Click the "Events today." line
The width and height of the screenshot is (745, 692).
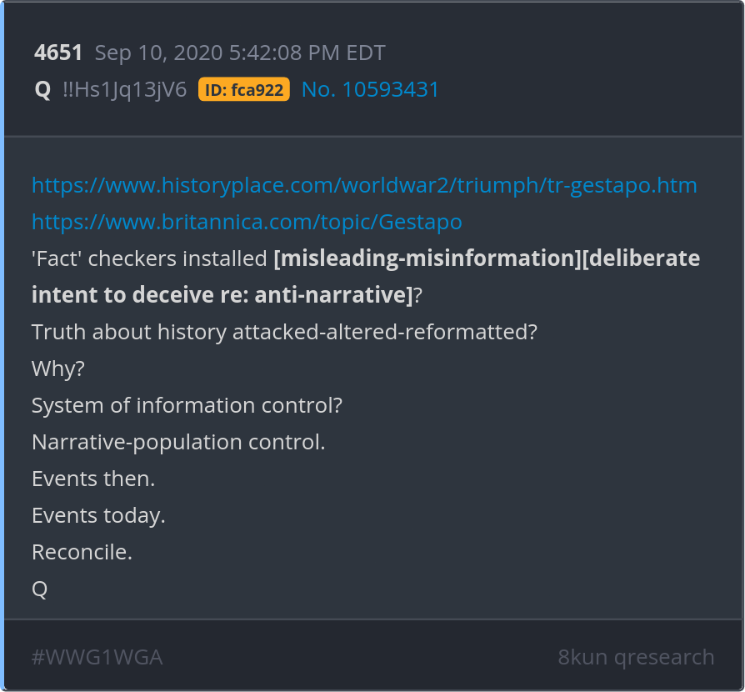pyautogui.click(x=98, y=515)
